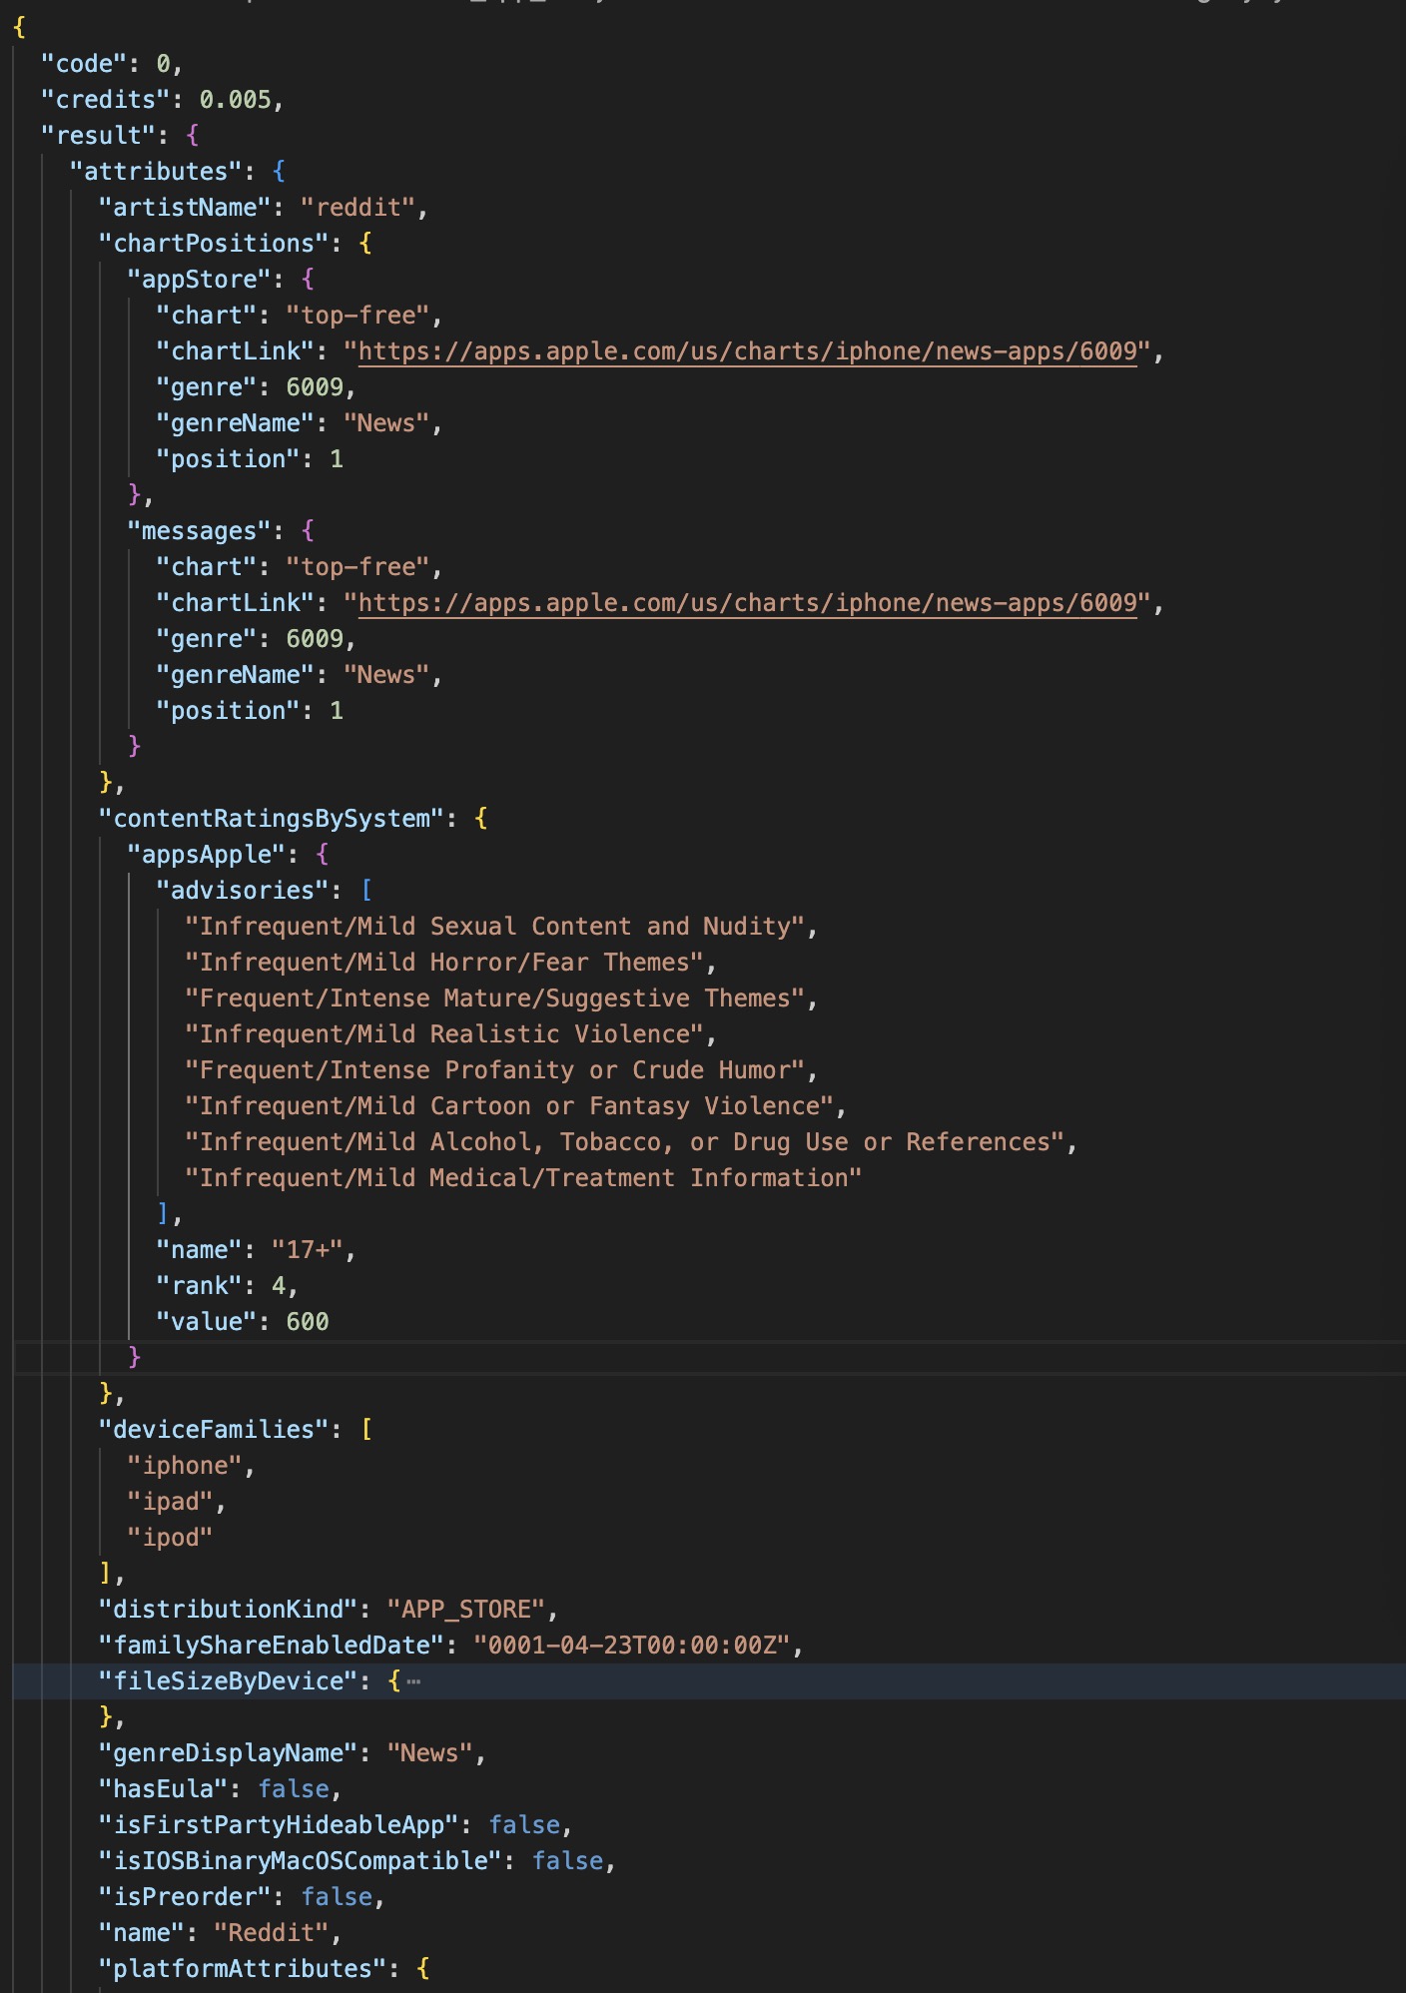
Task: Click "top-free" under messages
Action: point(358,567)
